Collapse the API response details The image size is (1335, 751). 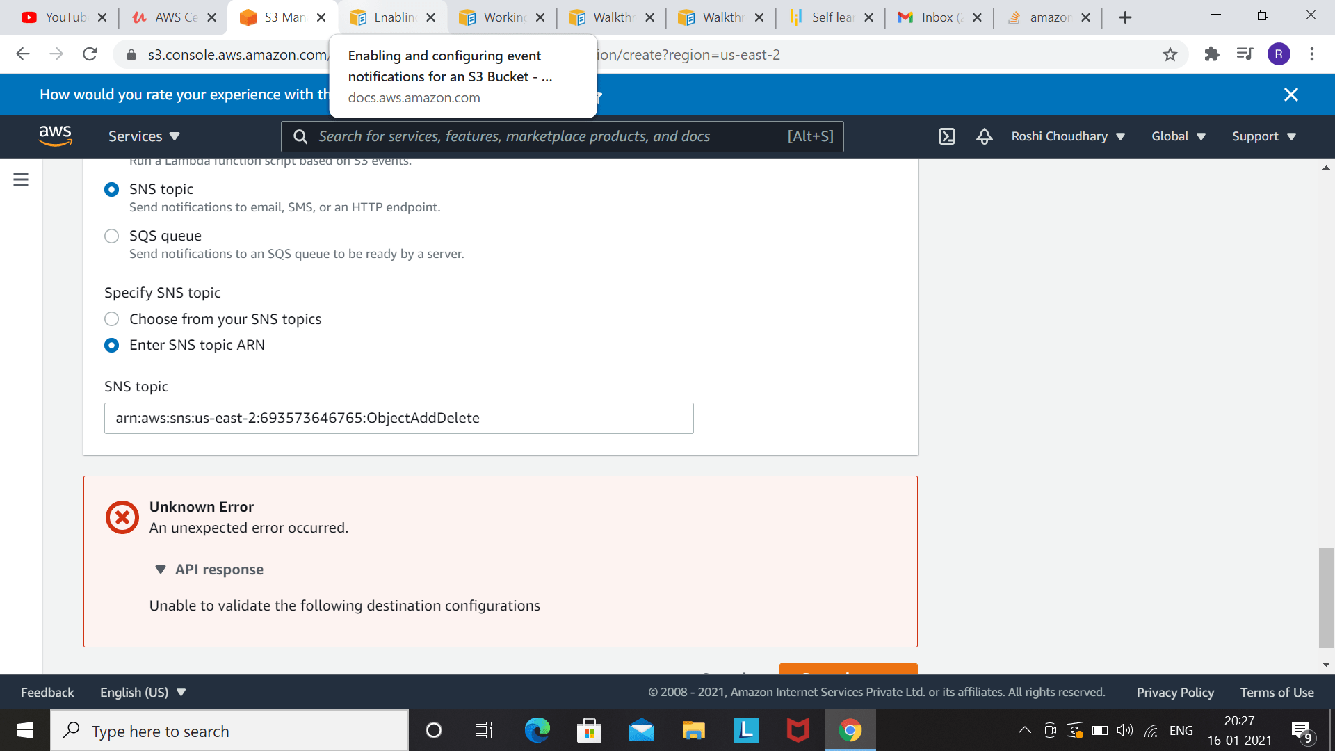click(x=209, y=570)
